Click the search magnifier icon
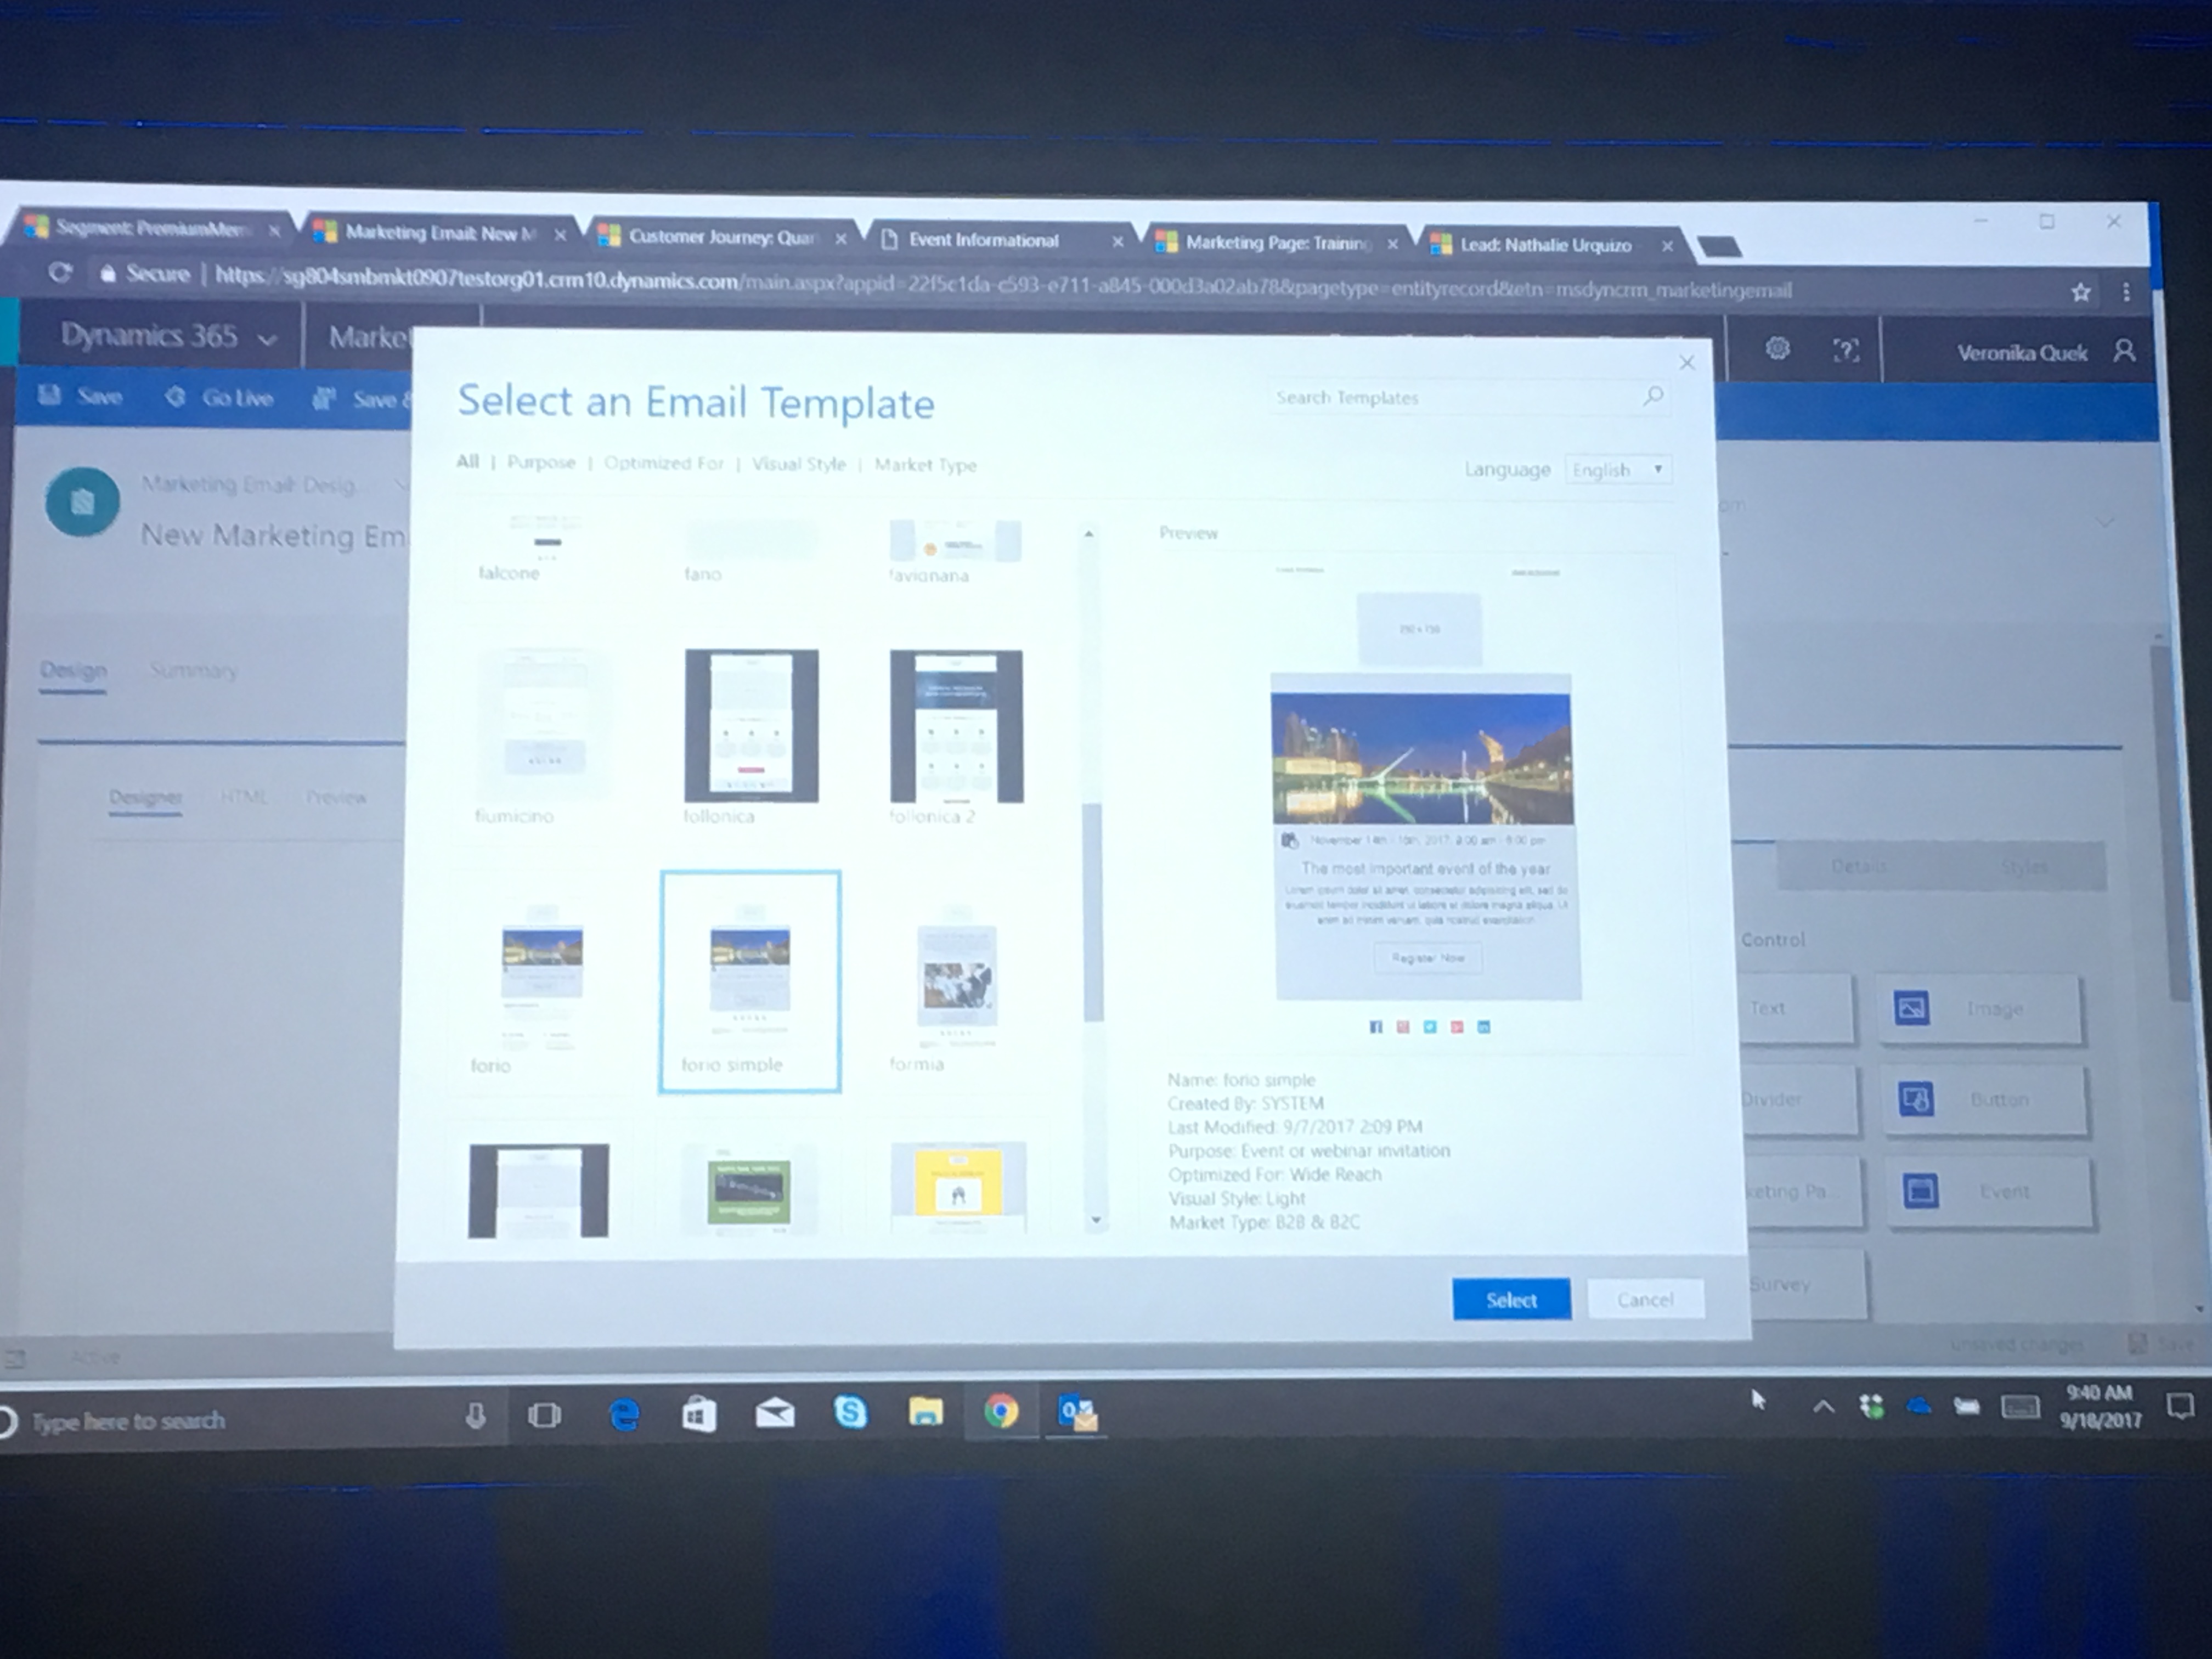The width and height of the screenshot is (2212, 1659). [1653, 396]
